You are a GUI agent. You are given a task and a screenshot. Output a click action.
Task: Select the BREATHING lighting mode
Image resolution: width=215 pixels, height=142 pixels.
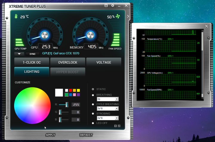tap(93, 95)
